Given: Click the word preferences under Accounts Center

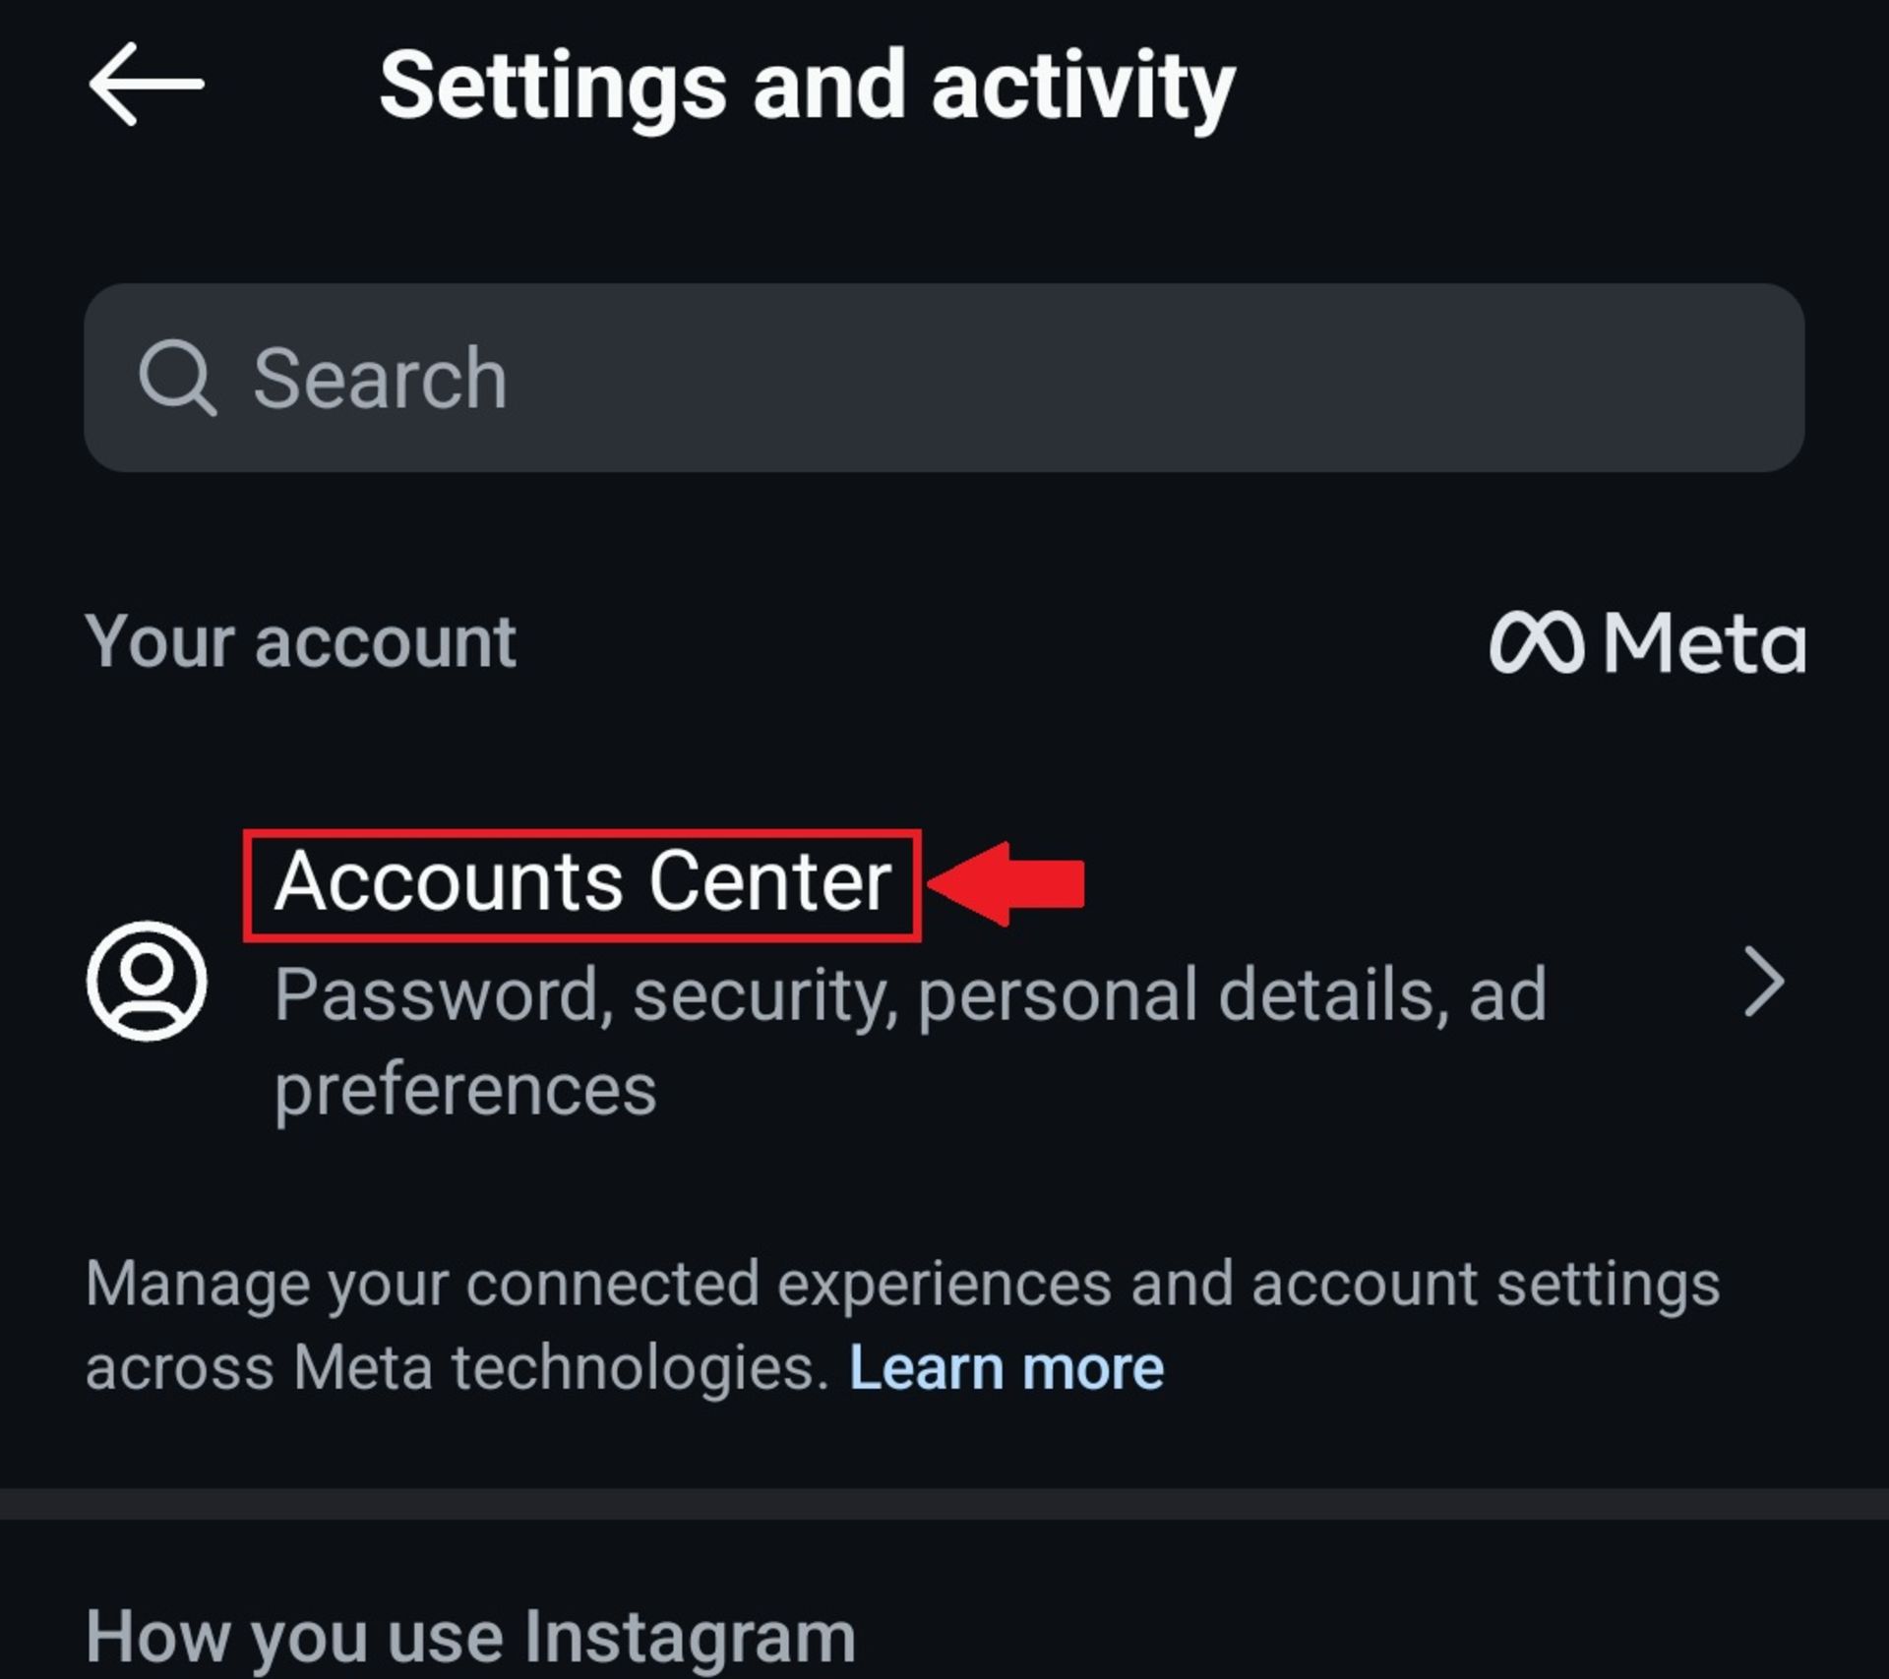Looking at the screenshot, I should pyautogui.click(x=465, y=1090).
